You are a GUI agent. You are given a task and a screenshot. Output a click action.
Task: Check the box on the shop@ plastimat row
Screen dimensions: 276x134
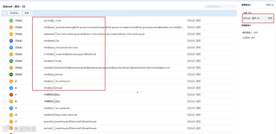pos(4,68)
